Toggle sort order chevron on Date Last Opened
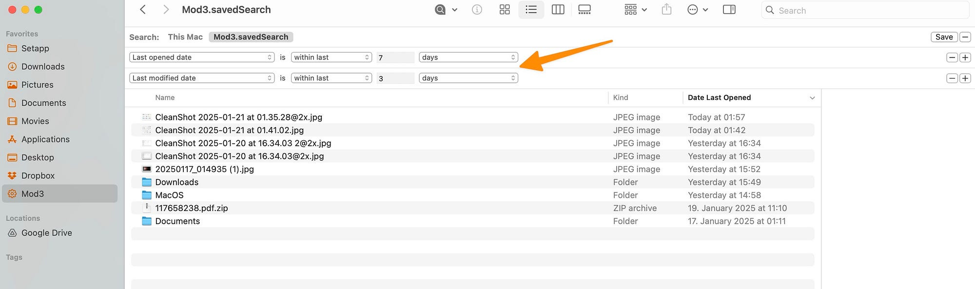Image resolution: width=975 pixels, height=289 pixels. 812,98
